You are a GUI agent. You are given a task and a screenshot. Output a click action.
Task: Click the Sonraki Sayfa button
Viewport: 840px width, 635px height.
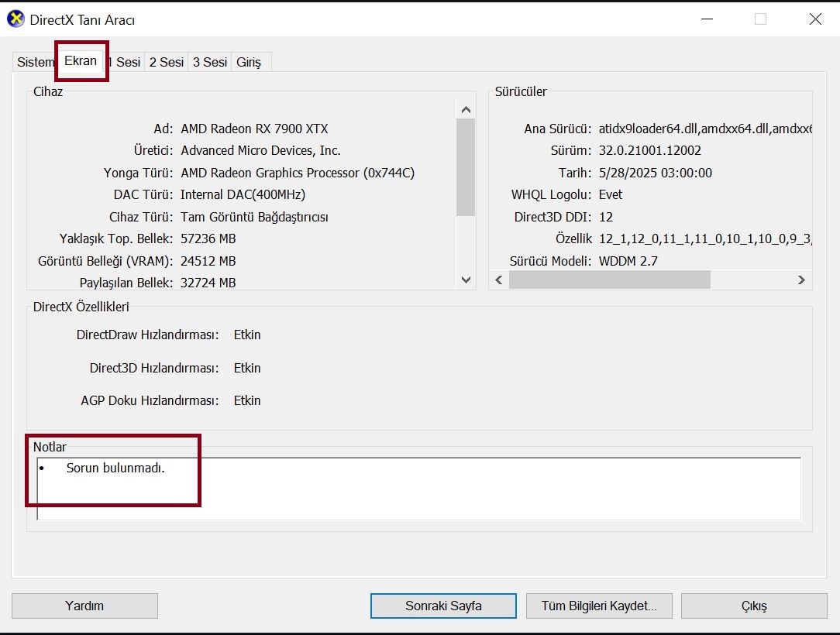tap(443, 606)
